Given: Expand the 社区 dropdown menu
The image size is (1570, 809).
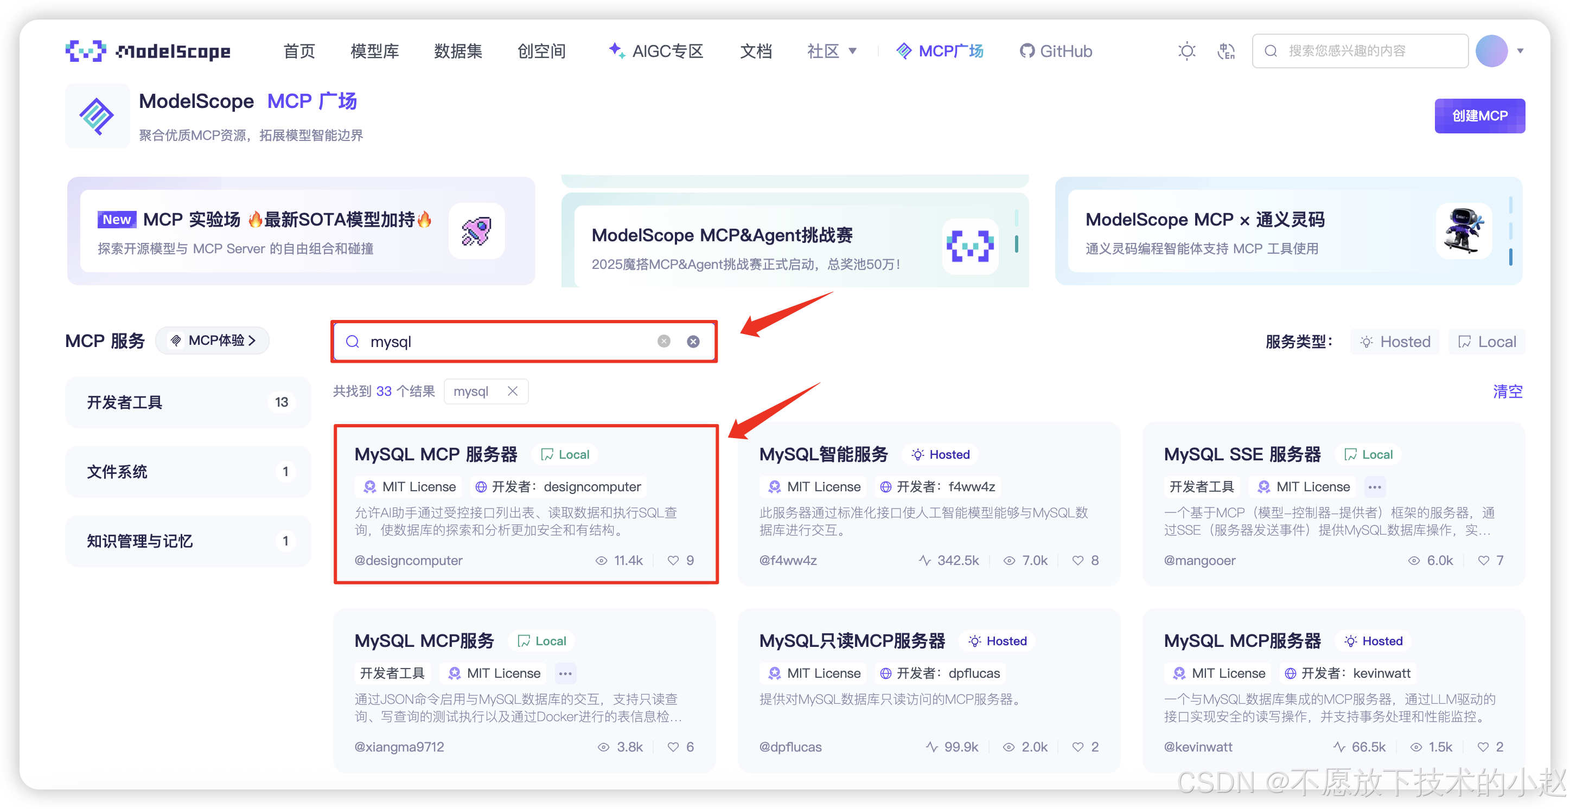Looking at the screenshot, I should (x=832, y=51).
